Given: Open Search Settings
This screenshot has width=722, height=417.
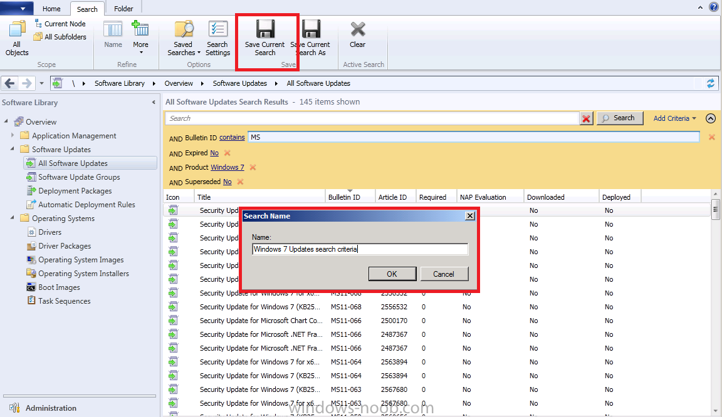Looking at the screenshot, I should [x=217, y=38].
